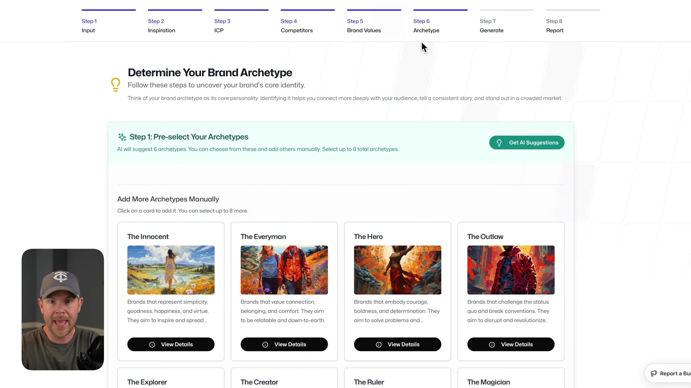Select The Outlaw card image
The image size is (691, 388).
click(511, 270)
